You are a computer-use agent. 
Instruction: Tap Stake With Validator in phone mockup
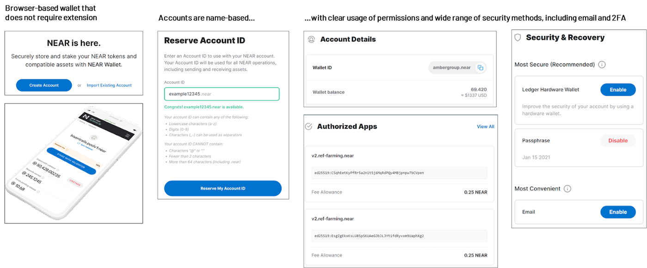71,161
